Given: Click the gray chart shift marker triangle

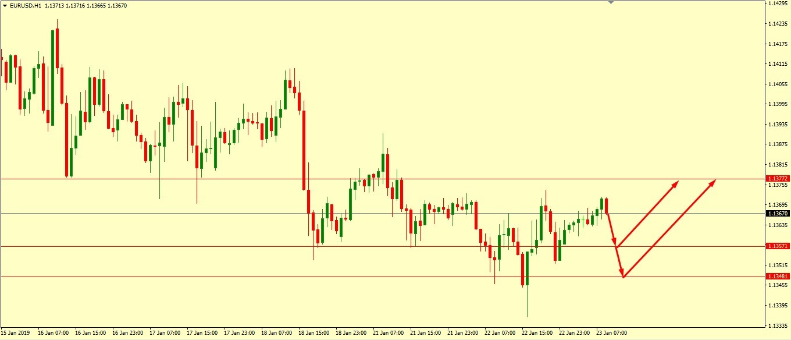Looking at the screenshot, I should pos(611,2).
